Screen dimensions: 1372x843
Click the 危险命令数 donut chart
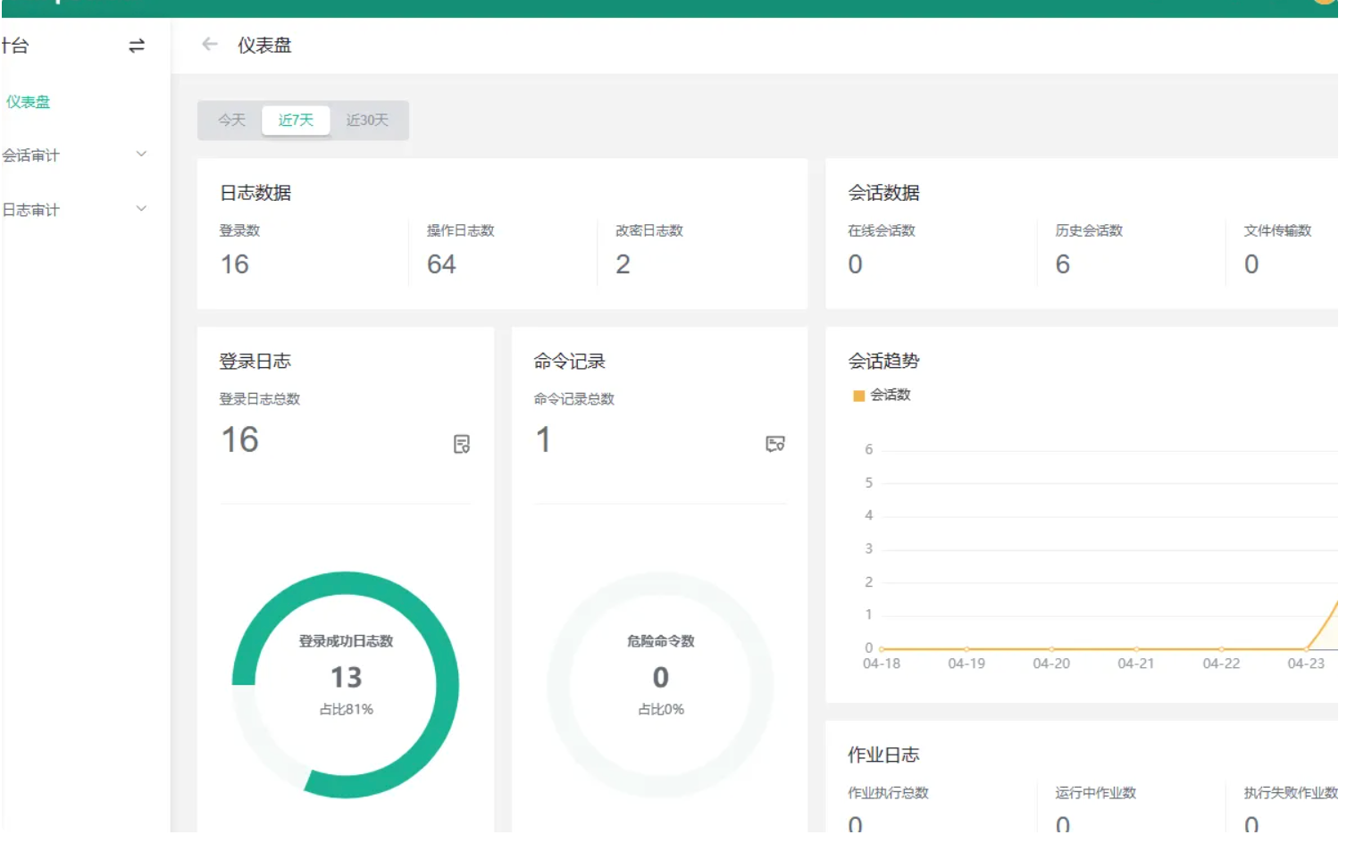point(661,685)
